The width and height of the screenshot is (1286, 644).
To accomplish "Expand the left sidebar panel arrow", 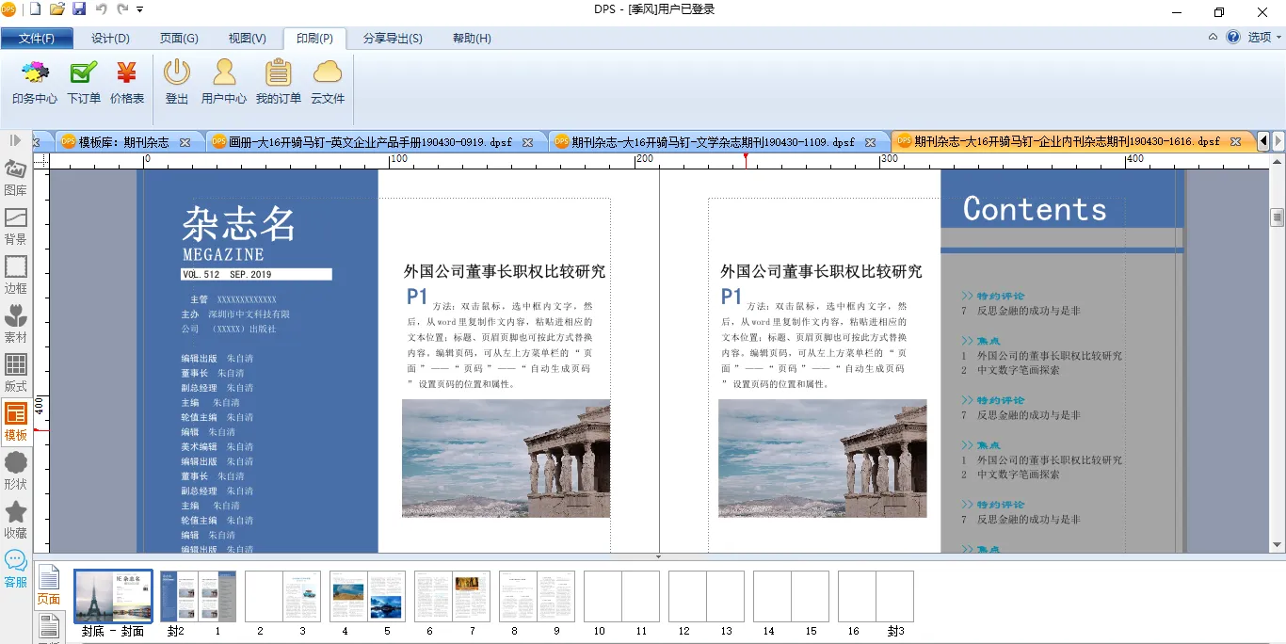I will click(x=15, y=140).
